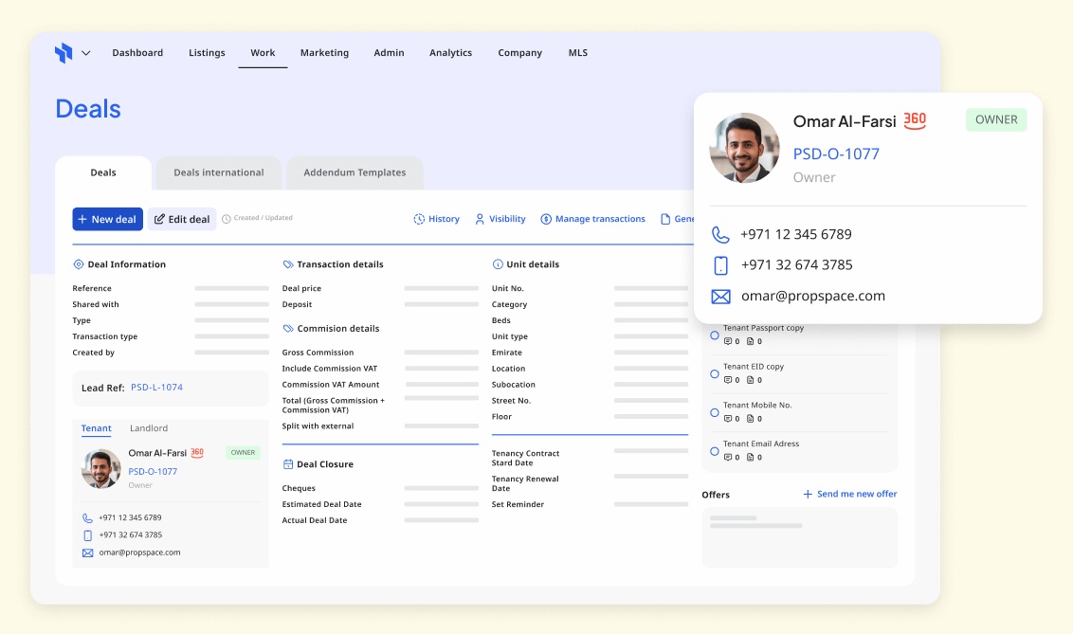Click the clock icon beside Created / Updated
The image size is (1073, 634).
pos(227,219)
